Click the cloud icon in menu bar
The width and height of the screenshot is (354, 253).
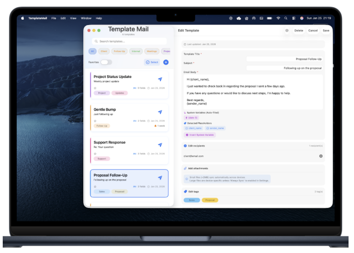(238, 18)
